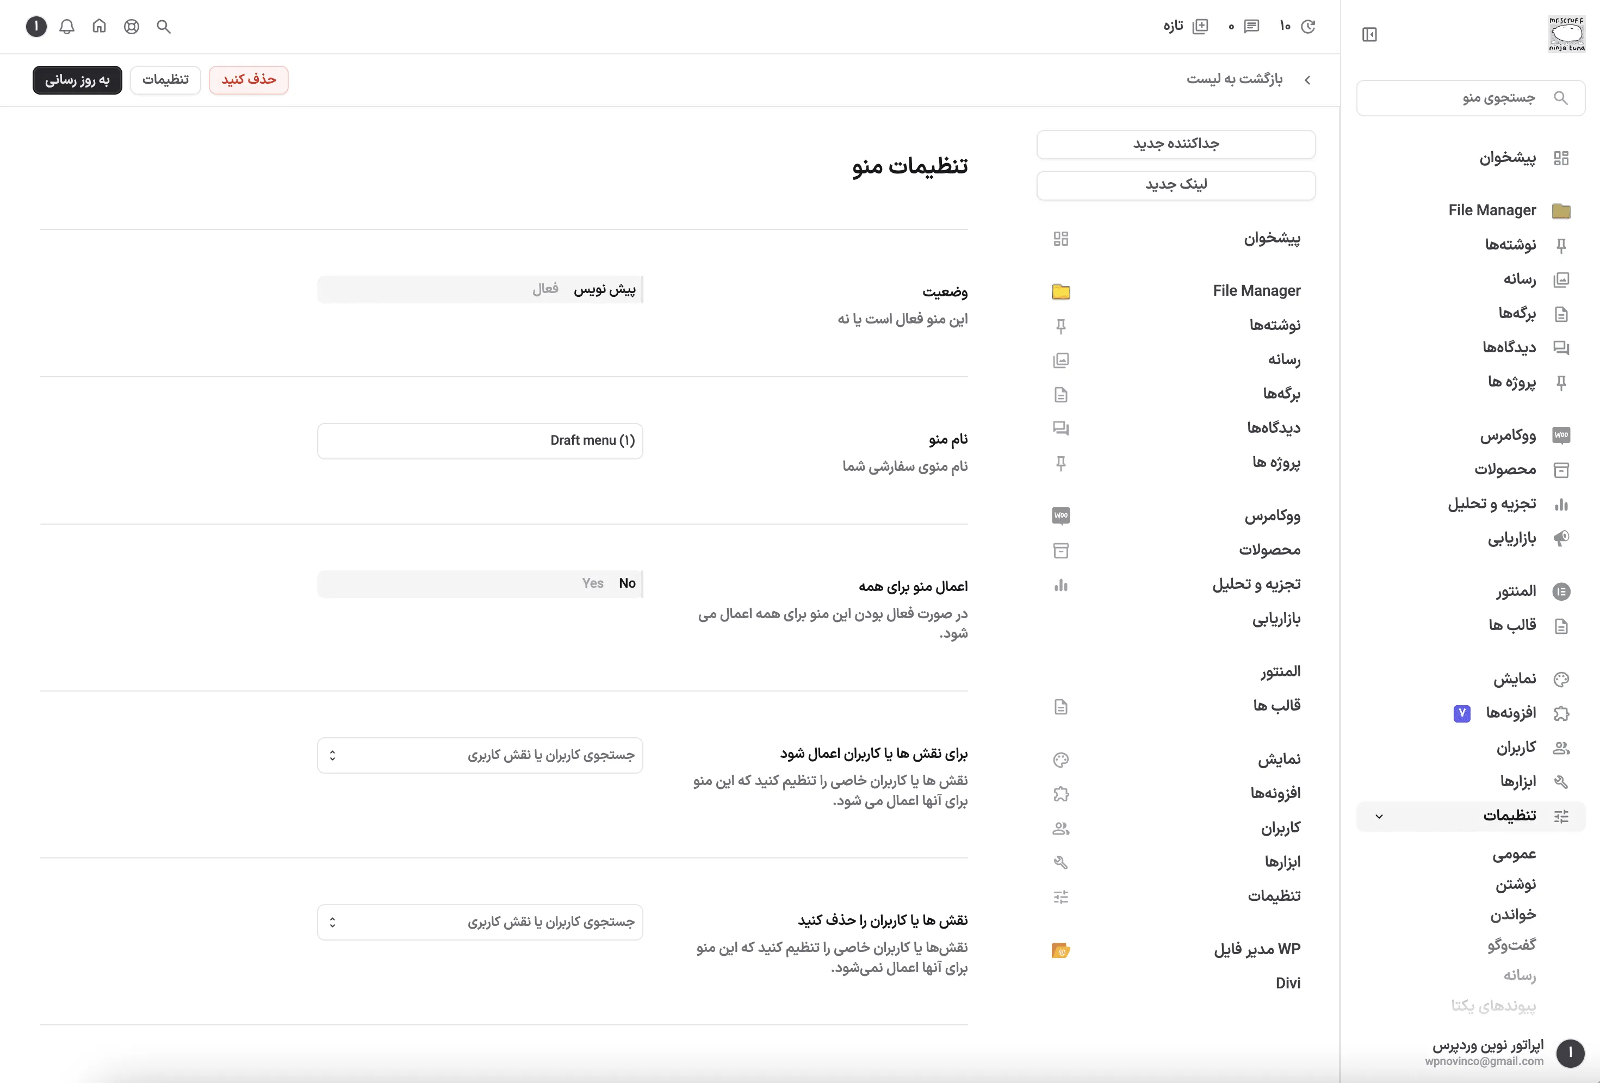Click the updates refresh icon showing ۱۰

tap(1308, 26)
